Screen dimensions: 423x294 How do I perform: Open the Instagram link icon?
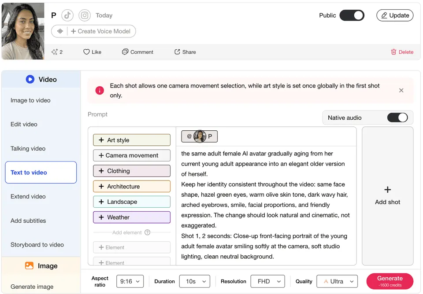[x=85, y=15]
